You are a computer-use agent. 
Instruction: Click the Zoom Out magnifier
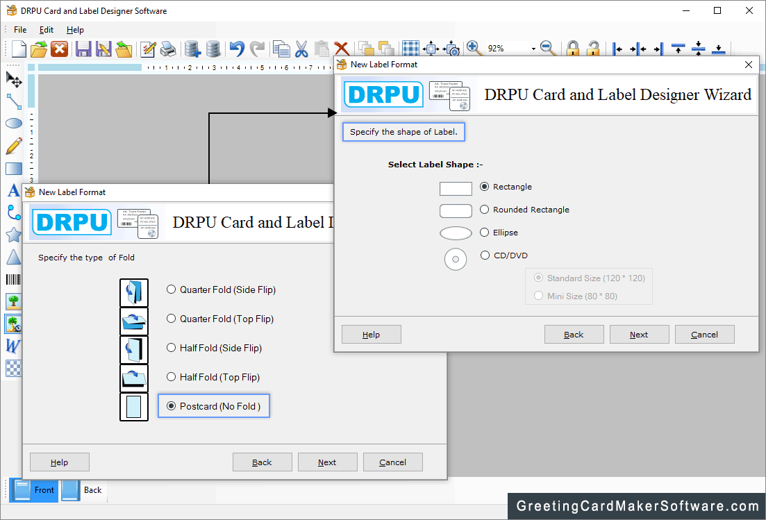[x=548, y=48]
